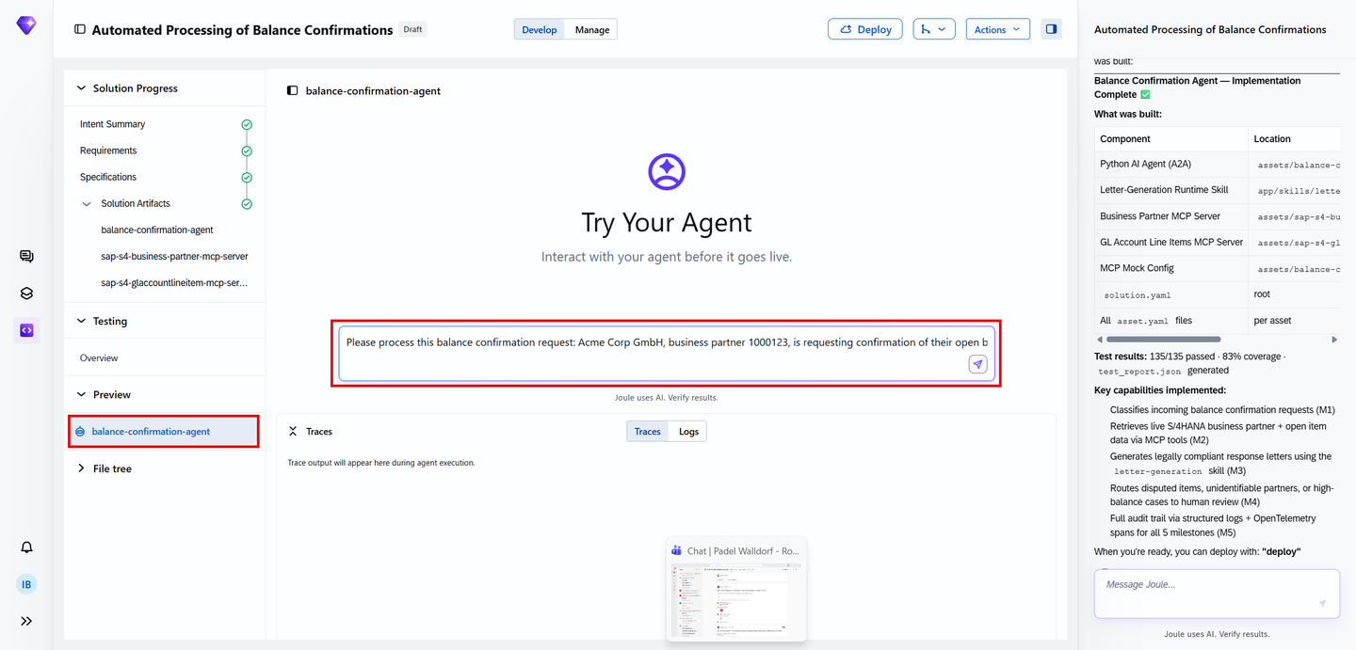Expand the File tree section

[81, 468]
